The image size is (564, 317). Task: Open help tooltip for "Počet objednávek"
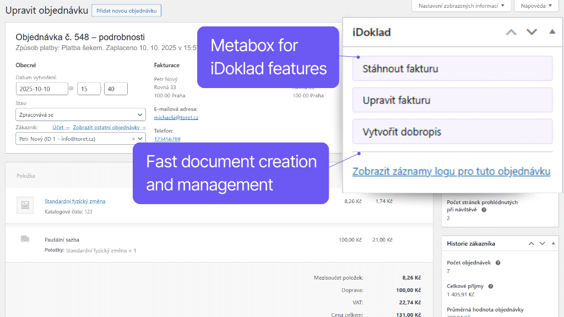pyautogui.click(x=498, y=263)
